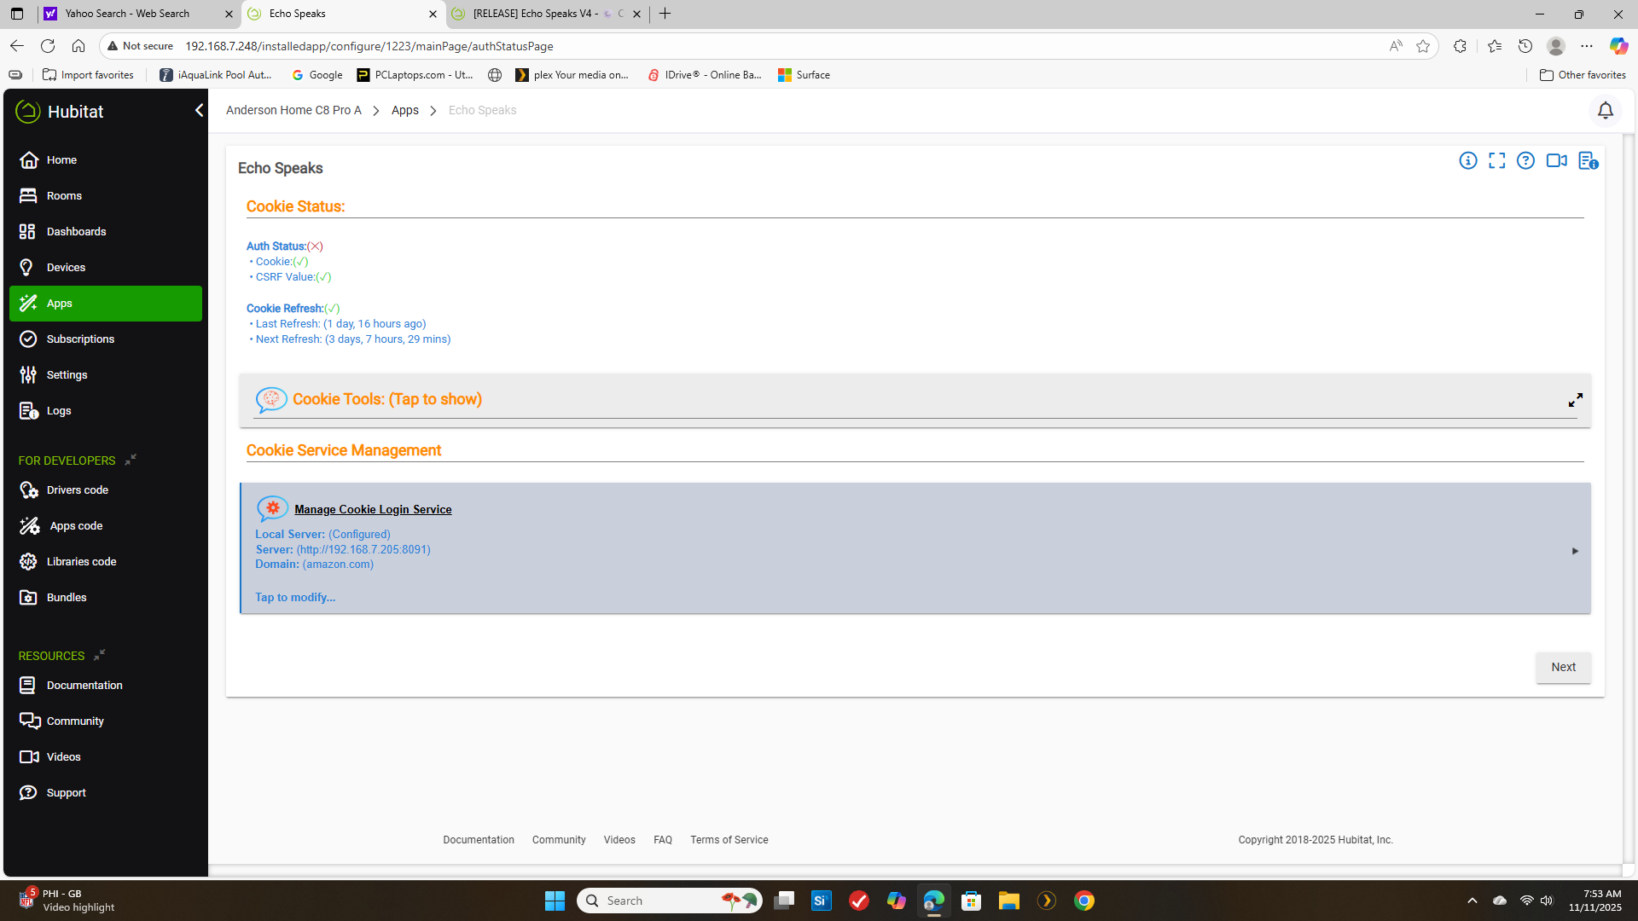The height and width of the screenshot is (921, 1638).
Task: Expand Cookie Tools section
Action: coord(387,399)
